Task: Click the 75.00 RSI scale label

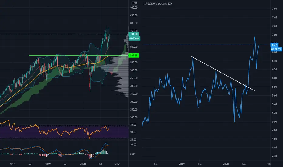Action: 133,125
